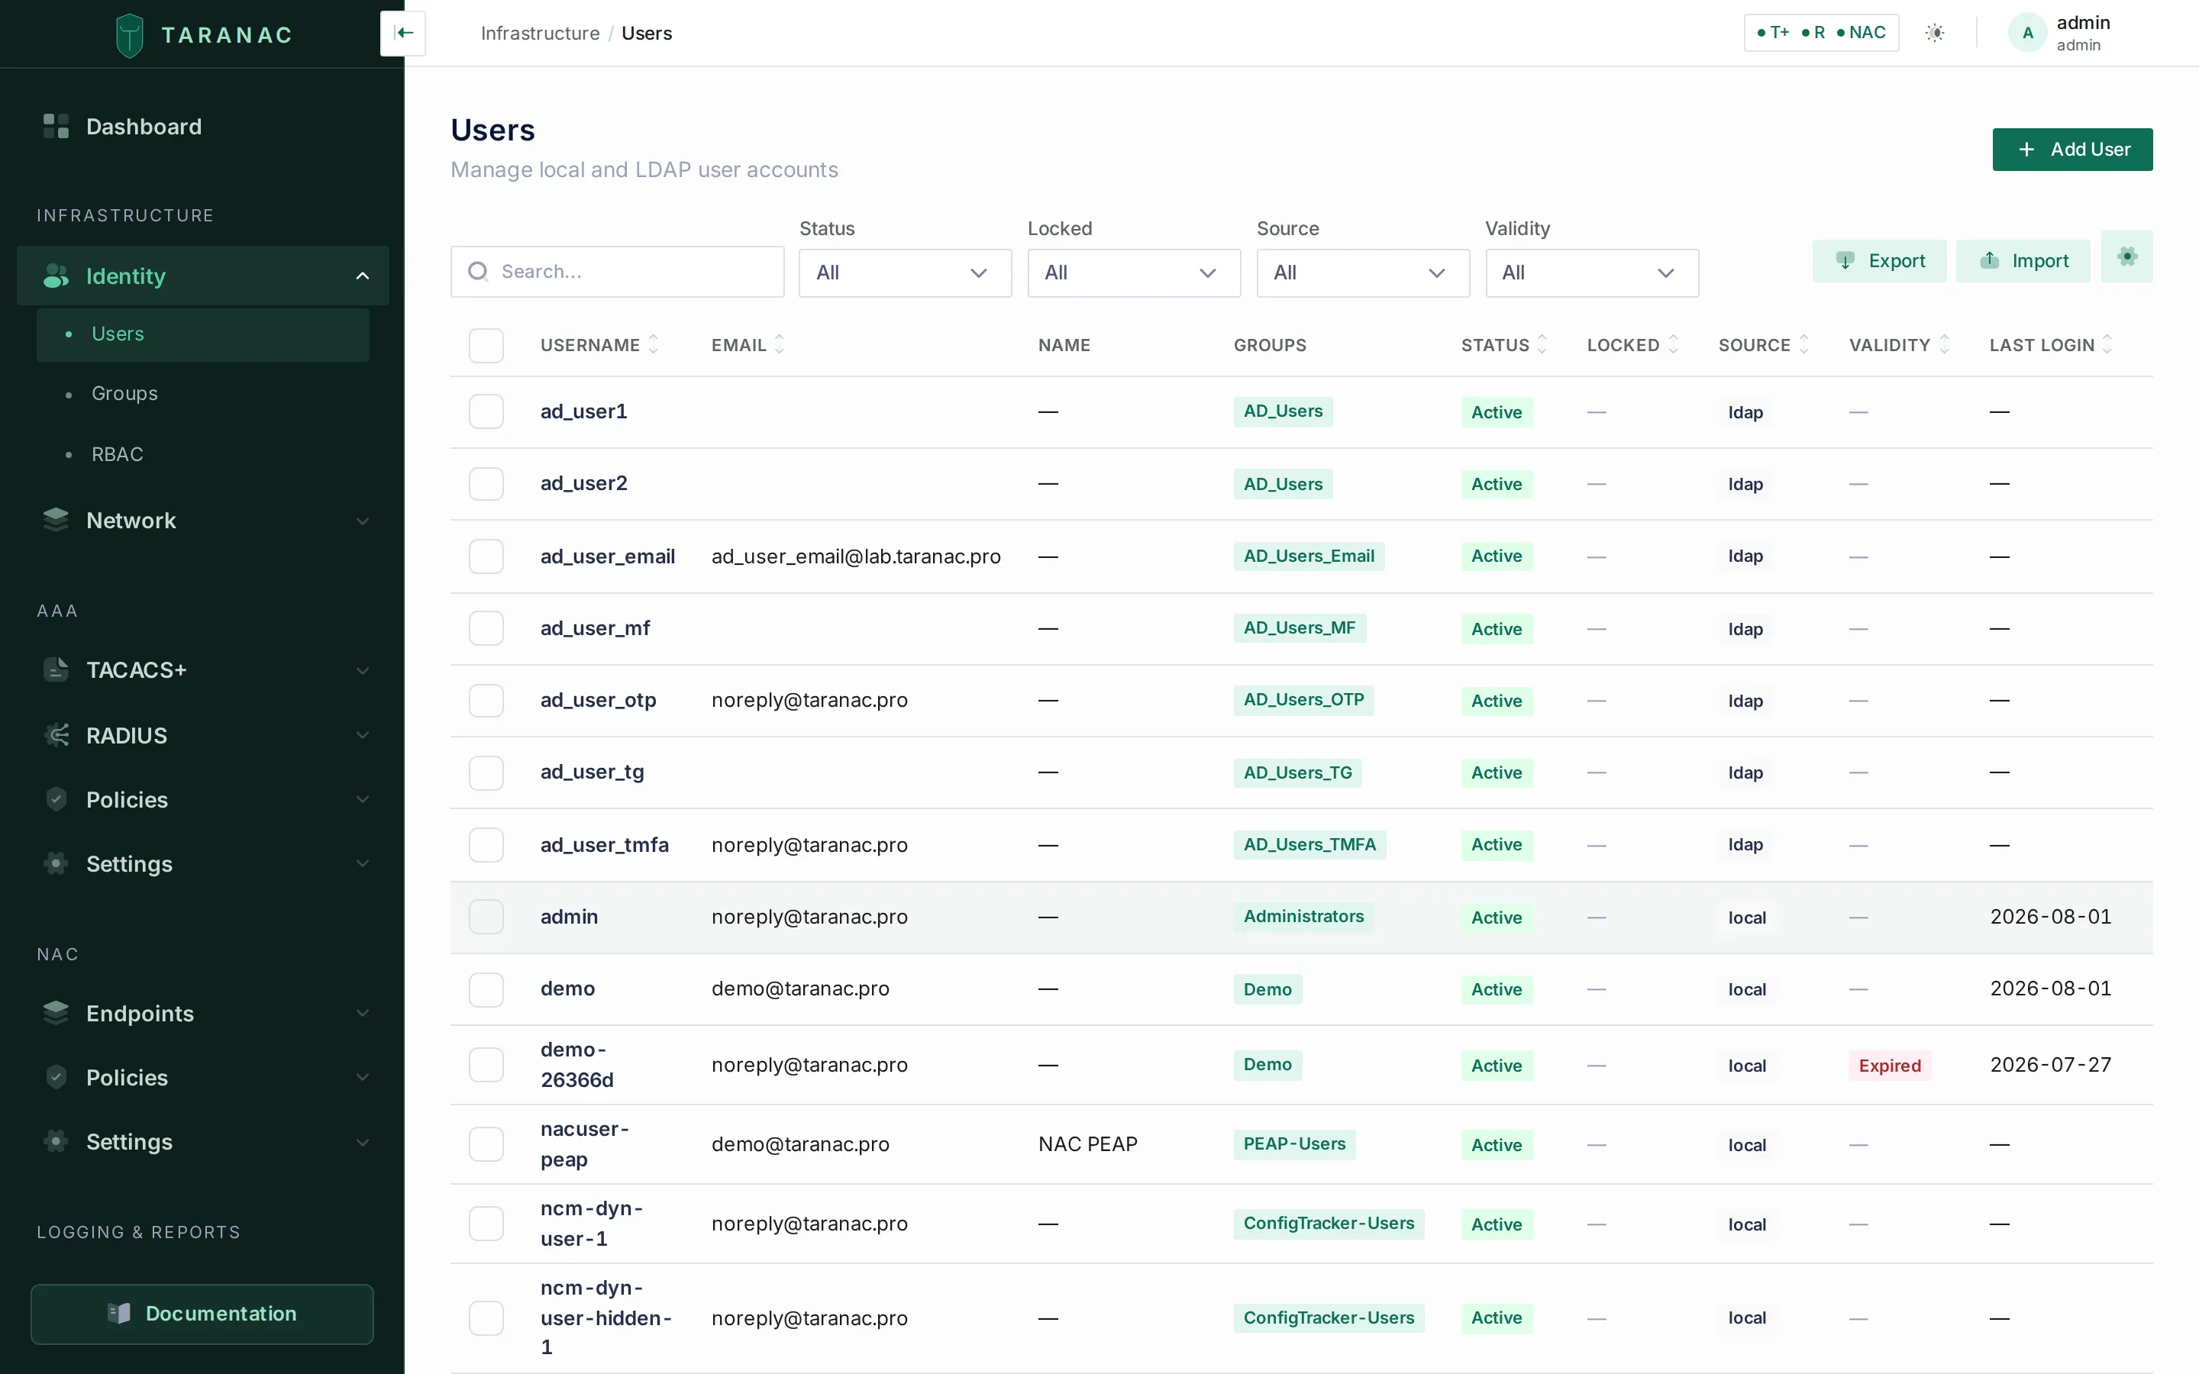Image resolution: width=2199 pixels, height=1374 pixels.
Task: Click the Import button
Action: click(2023, 261)
